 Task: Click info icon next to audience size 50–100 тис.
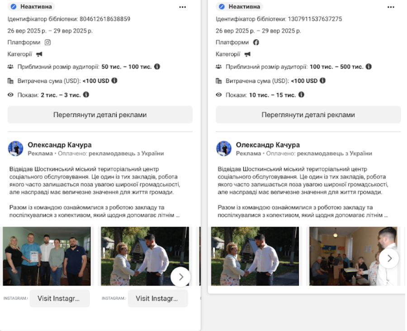point(157,66)
